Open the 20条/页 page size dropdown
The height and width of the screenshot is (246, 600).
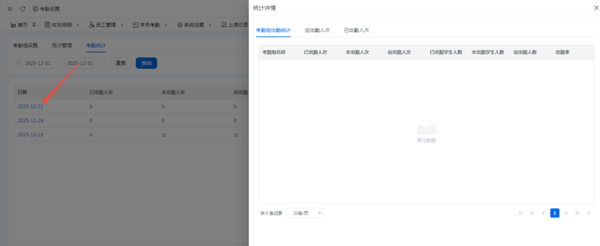point(304,213)
